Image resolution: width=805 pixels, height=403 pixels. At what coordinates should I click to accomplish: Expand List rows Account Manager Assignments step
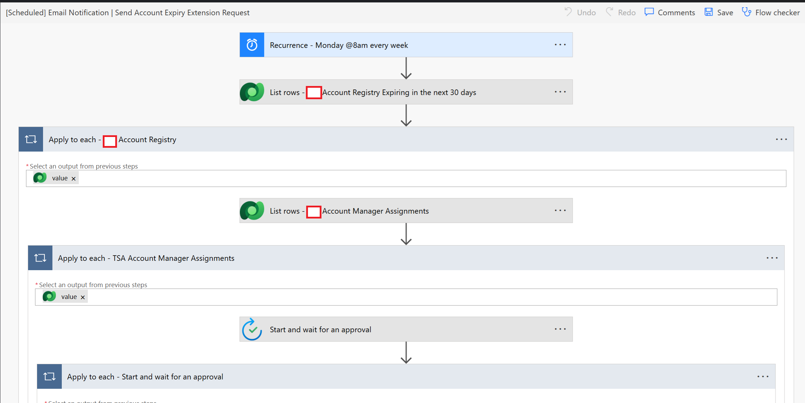click(375, 211)
